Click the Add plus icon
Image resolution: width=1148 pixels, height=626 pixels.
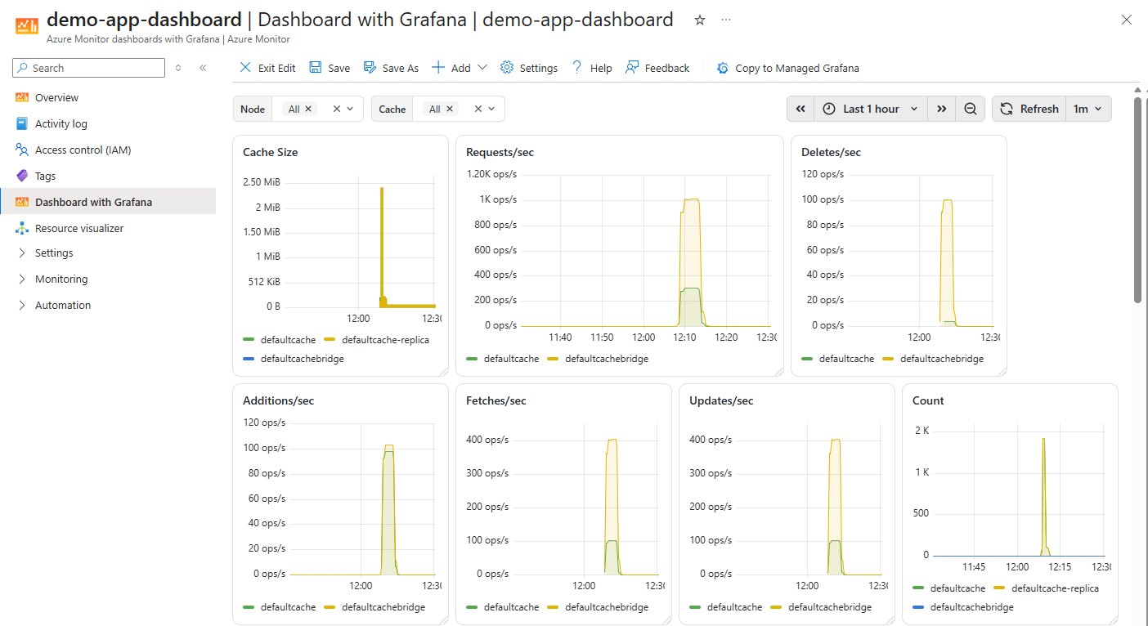pyautogui.click(x=438, y=68)
